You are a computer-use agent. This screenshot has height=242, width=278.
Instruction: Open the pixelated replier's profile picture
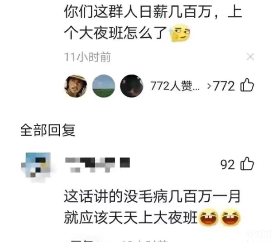[36, 165]
